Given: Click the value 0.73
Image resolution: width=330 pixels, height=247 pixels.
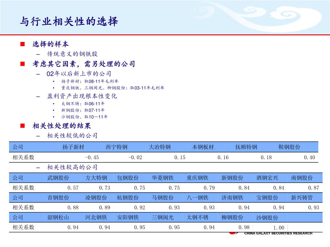Looking at the screenshot, I should (x=105, y=188).
